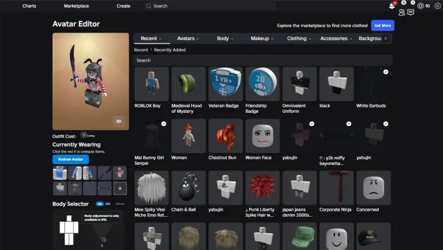Select the Medieval Hood of Mystery
This screenshot has width=443, height=250.
point(188,84)
